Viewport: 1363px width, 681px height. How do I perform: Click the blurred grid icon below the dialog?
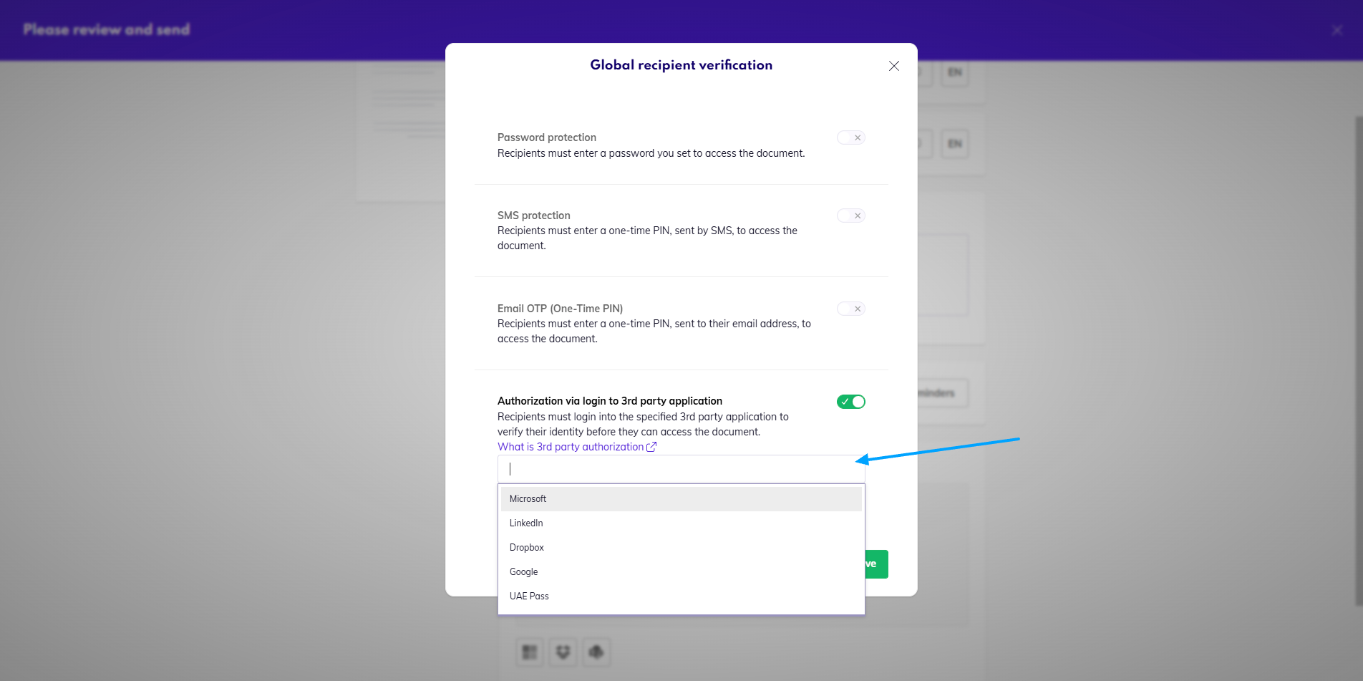click(x=530, y=652)
